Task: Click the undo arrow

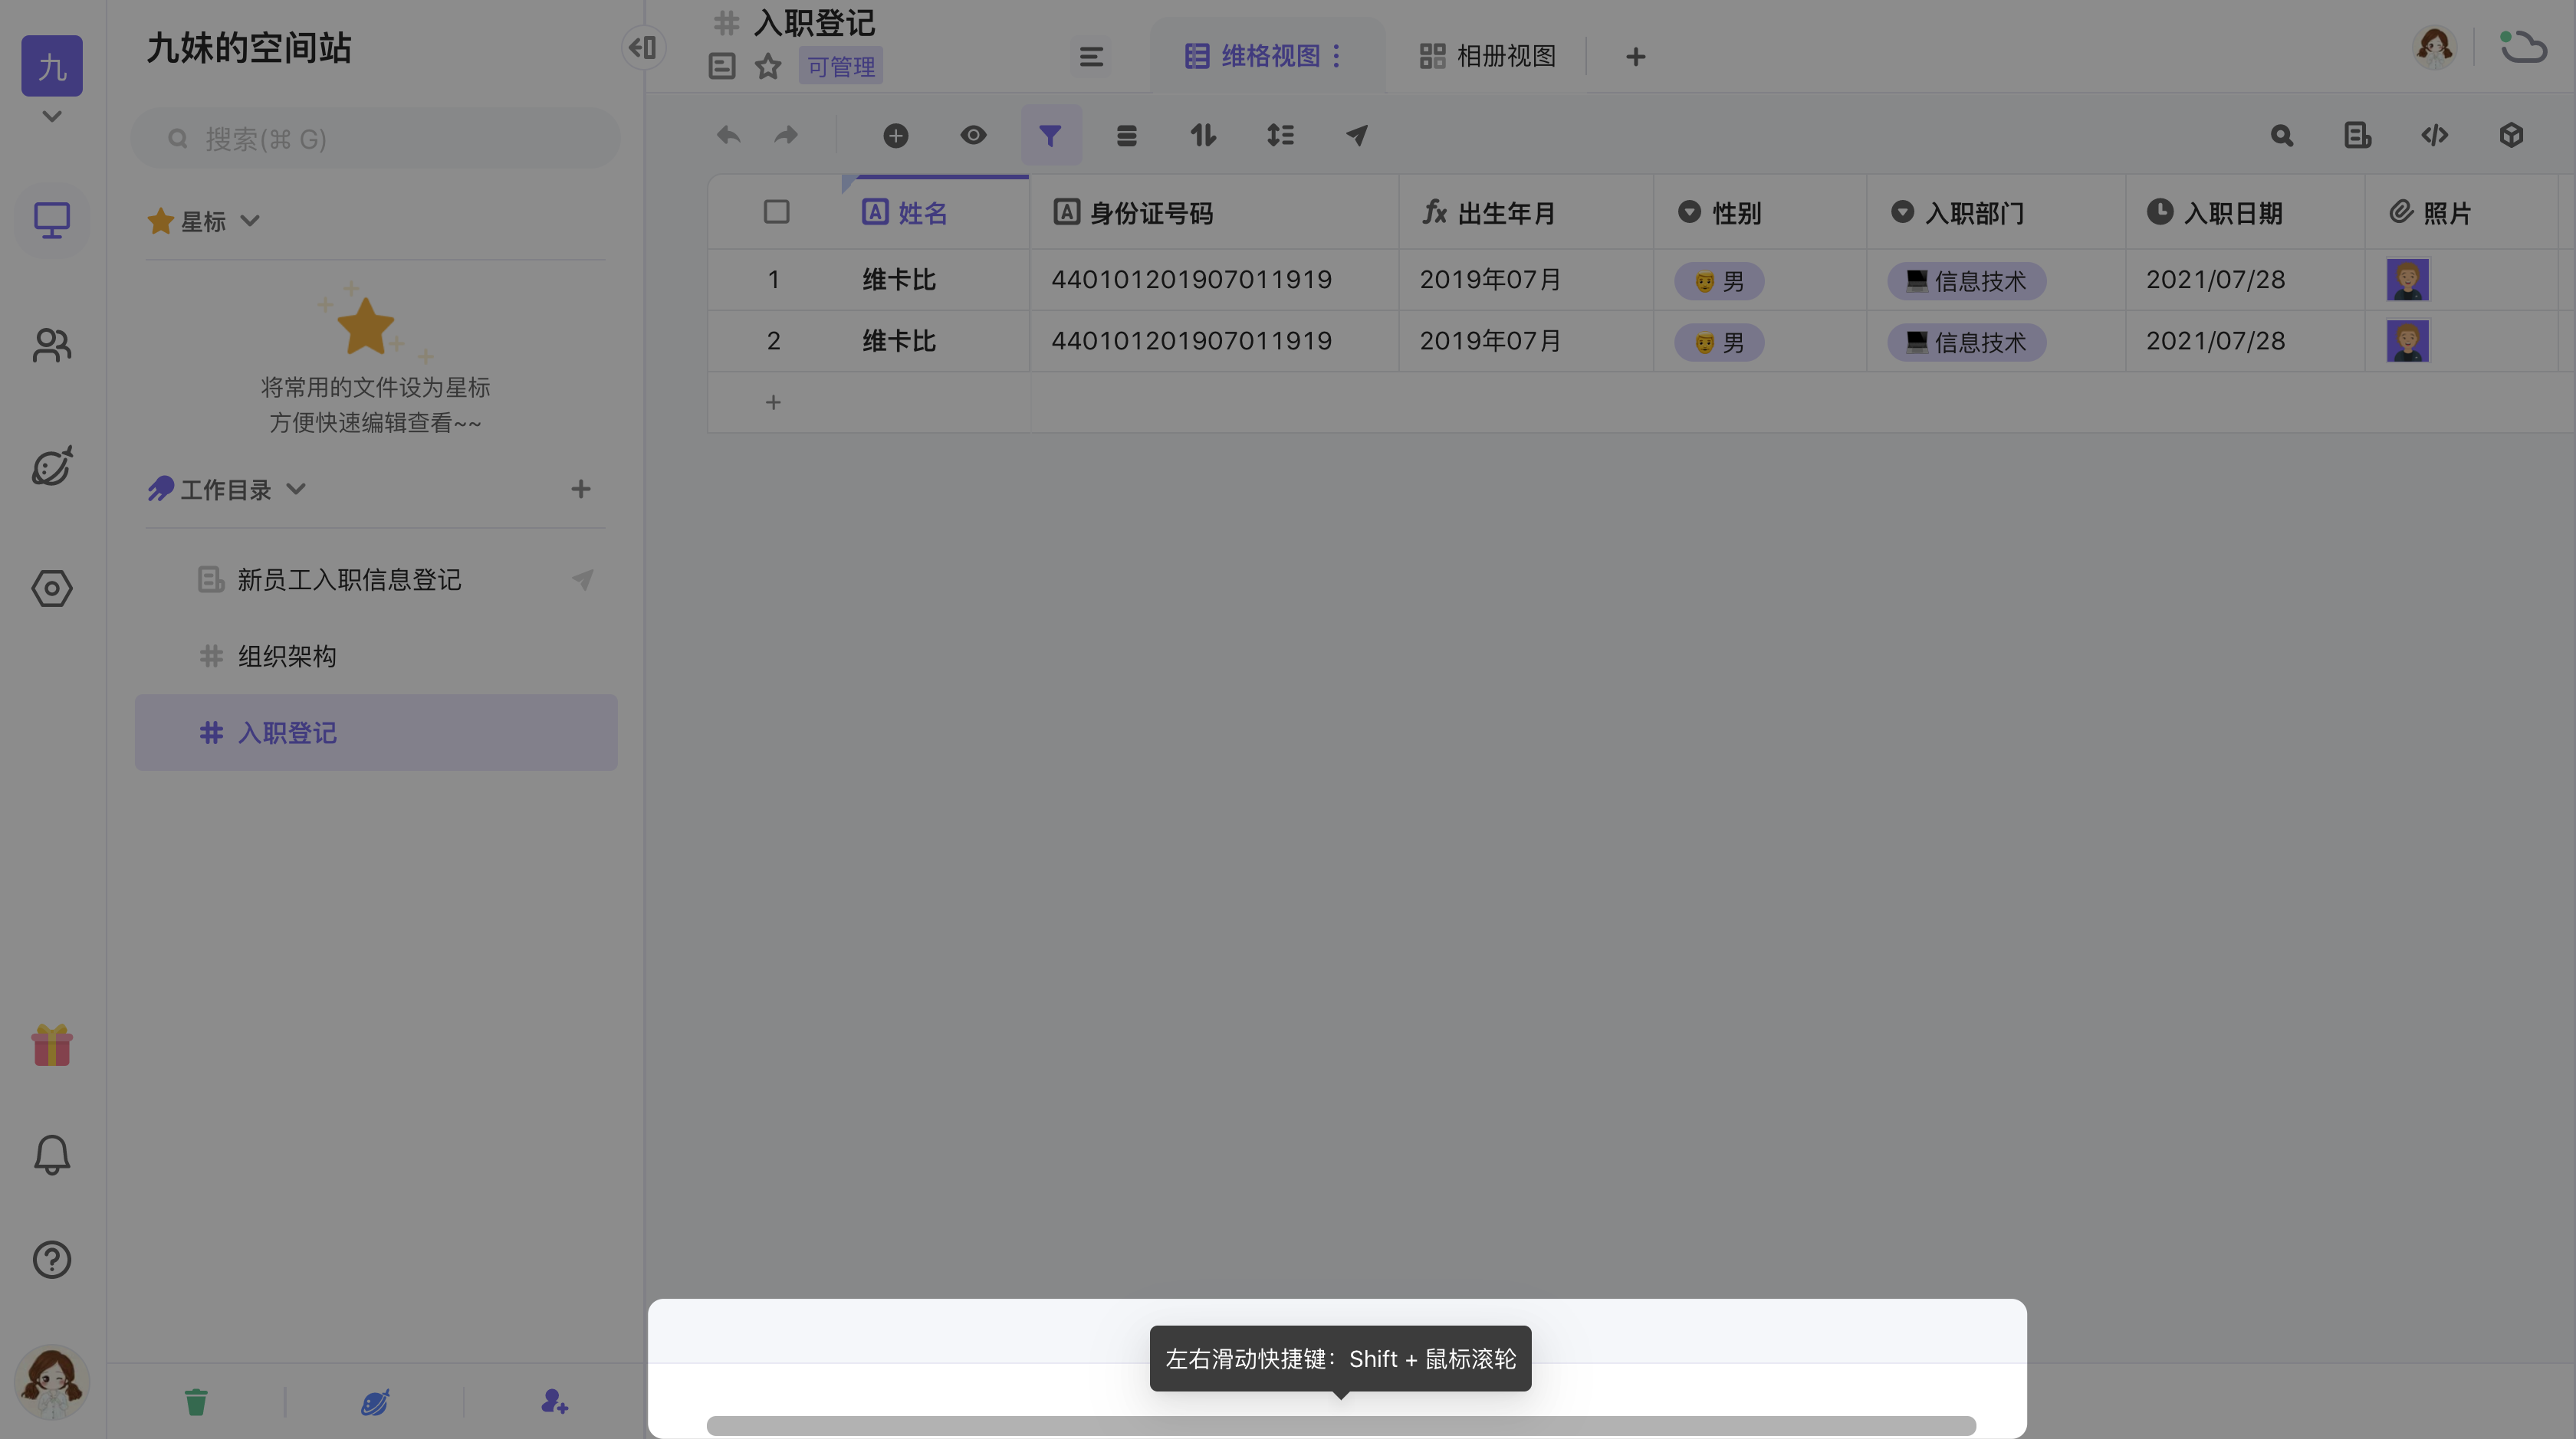Action: tap(728, 135)
